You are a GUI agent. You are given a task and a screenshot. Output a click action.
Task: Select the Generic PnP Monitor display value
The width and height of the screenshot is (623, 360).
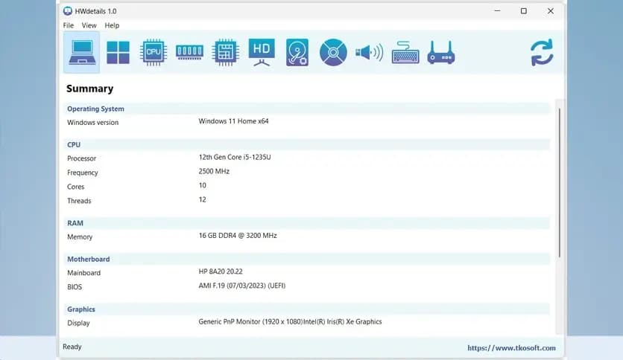(x=290, y=322)
